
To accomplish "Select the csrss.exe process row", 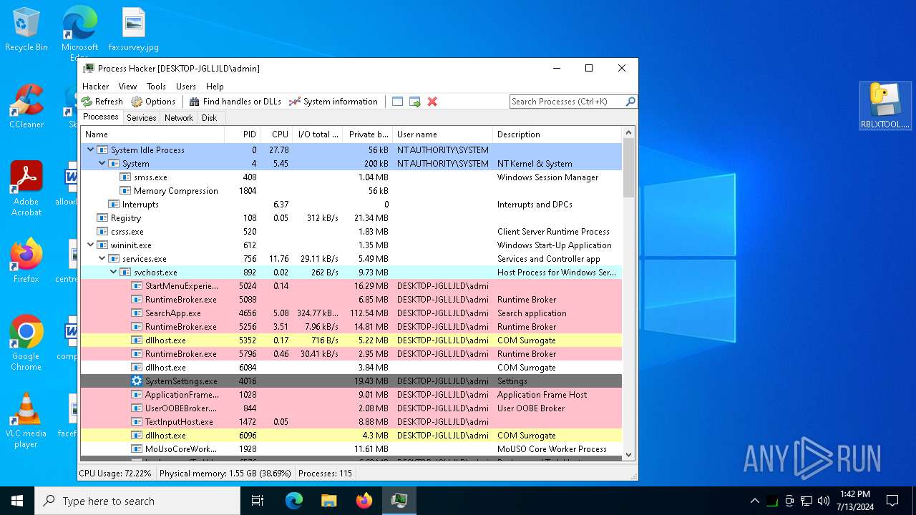I will point(351,232).
